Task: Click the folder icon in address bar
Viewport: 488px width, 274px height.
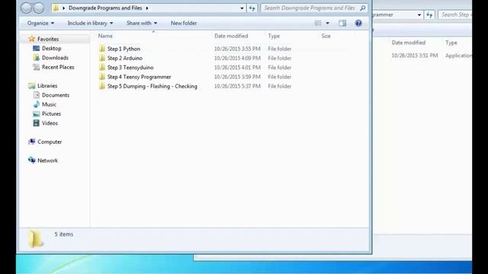Action: (56, 8)
